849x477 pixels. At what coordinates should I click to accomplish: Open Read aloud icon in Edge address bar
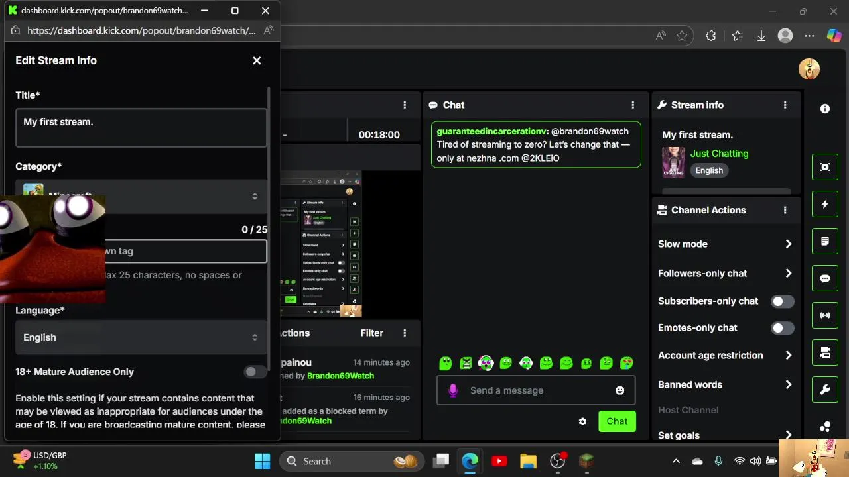coord(661,36)
